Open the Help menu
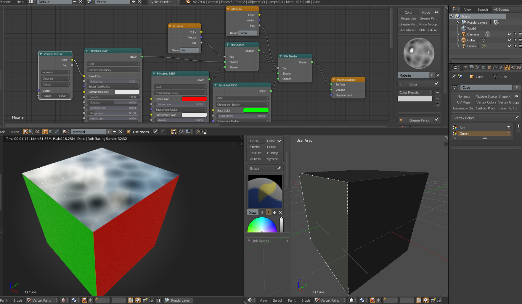Image resolution: width=522 pixels, height=304 pixels. tap(20, 2)
